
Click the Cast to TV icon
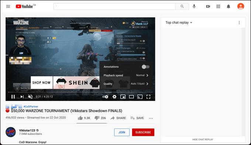point(140,97)
